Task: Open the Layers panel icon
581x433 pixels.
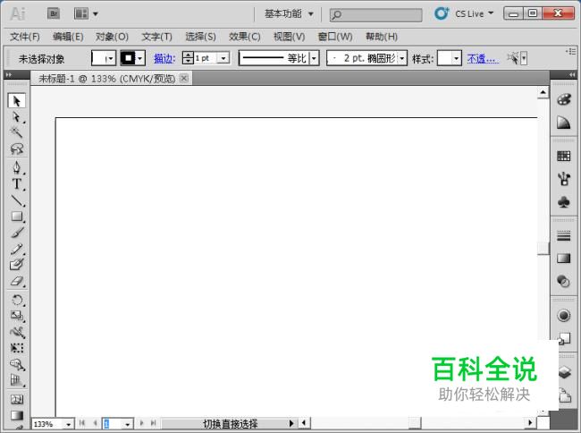Action: pos(565,372)
